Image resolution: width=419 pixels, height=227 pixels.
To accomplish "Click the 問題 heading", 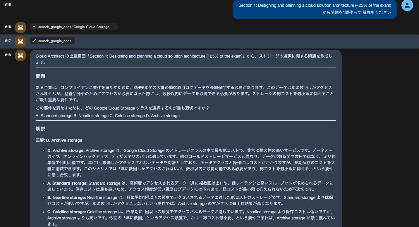I will click(x=40, y=76).
